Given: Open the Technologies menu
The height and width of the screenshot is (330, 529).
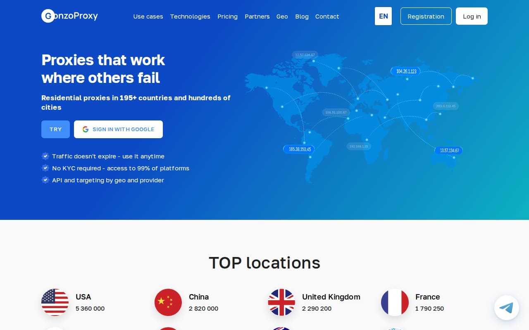Looking at the screenshot, I should click(x=190, y=16).
